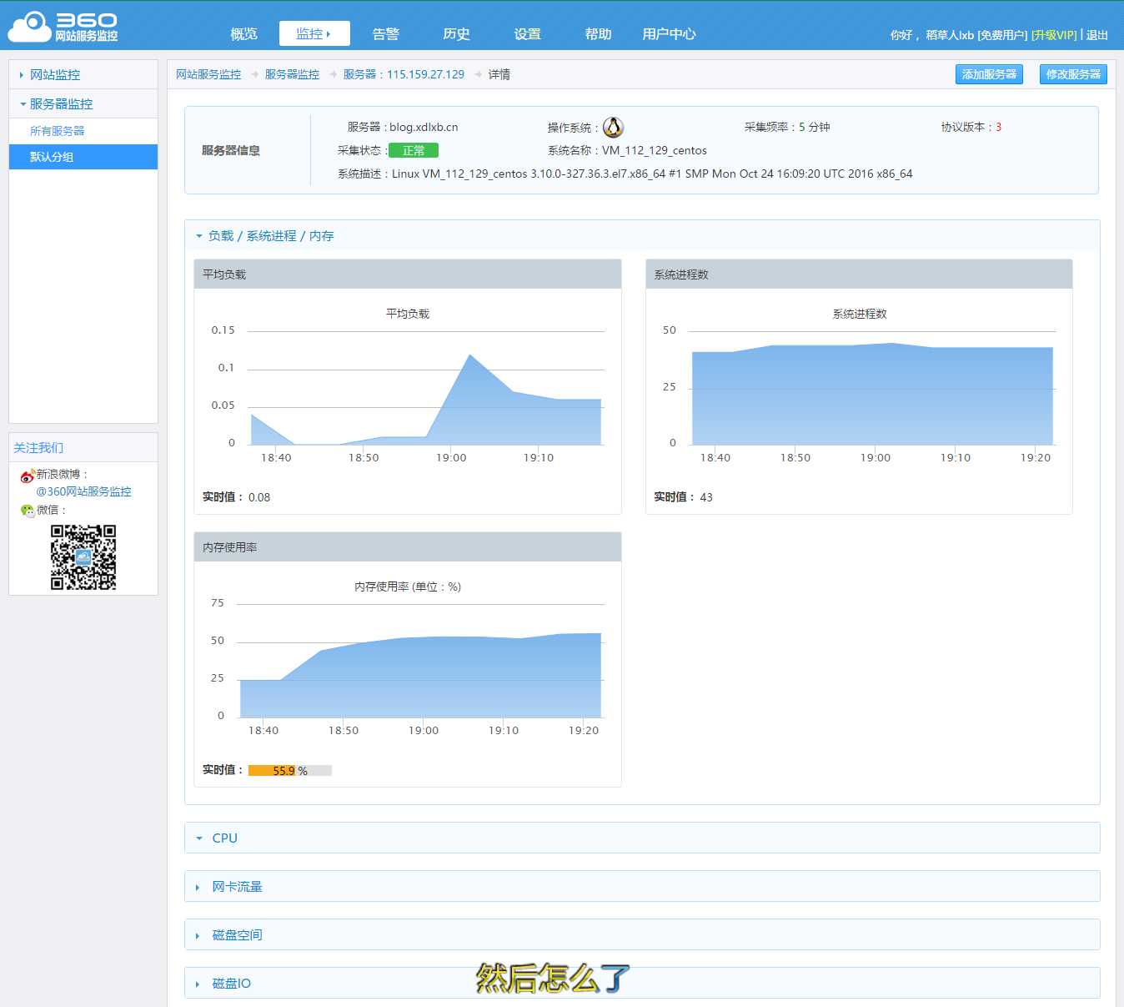The width and height of the screenshot is (1124, 1007).
Task: Click the 正常 status badge
Action: [x=414, y=150]
